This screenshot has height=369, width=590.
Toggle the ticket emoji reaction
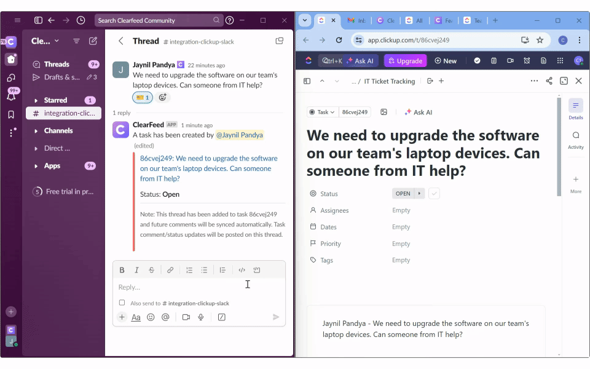(142, 97)
